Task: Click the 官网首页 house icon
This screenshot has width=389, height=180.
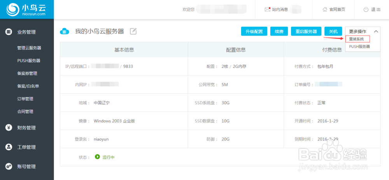Action: (324, 10)
